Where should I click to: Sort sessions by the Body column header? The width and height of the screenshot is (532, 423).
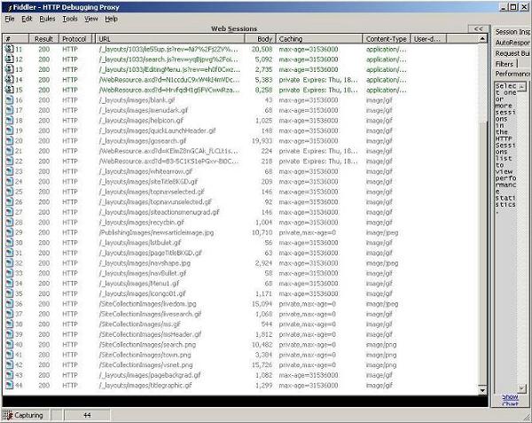pos(264,39)
